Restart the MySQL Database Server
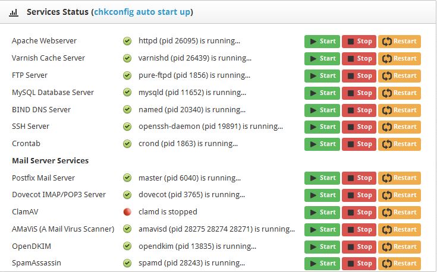The width and height of the screenshot is (437, 272). click(x=400, y=93)
